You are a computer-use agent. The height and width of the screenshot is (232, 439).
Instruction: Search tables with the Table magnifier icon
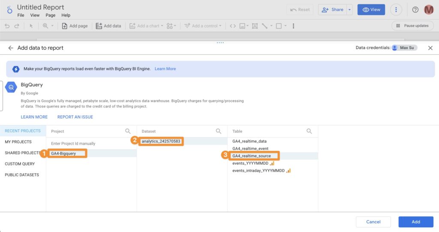pyautogui.click(x=309, y=131)
